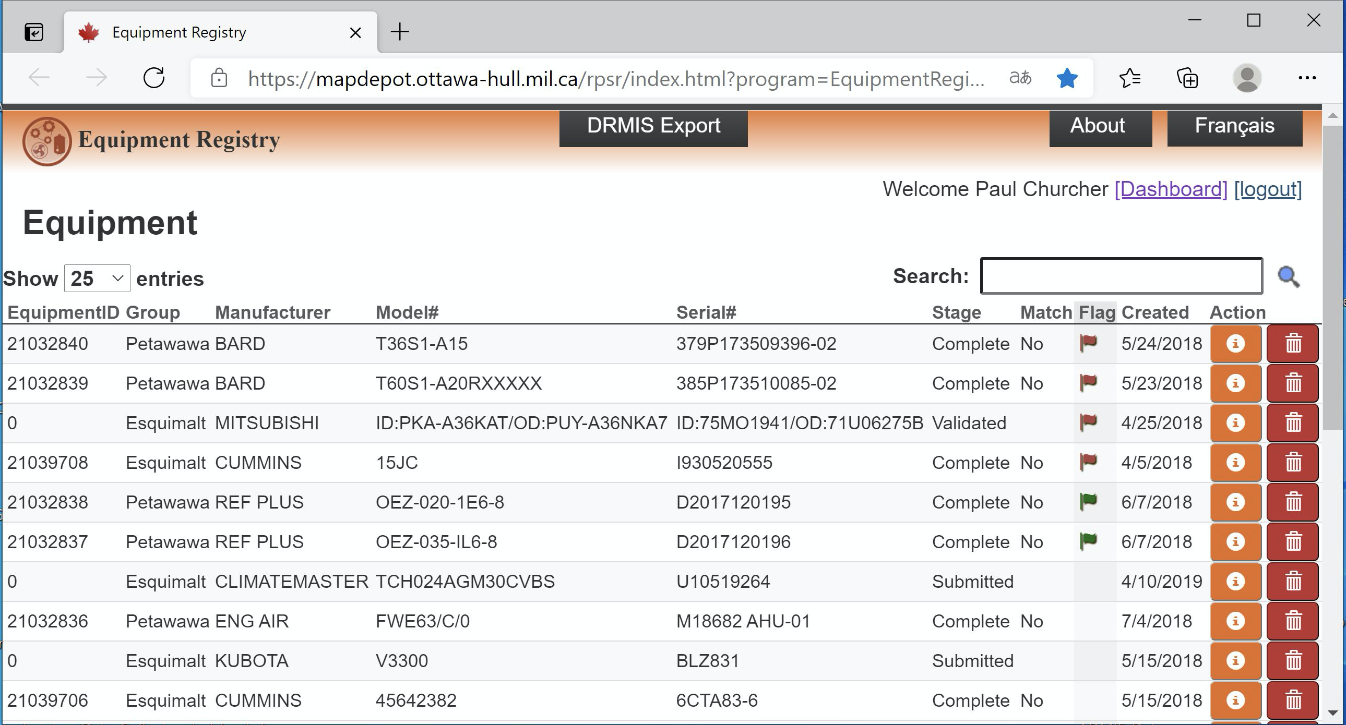Open info for equipment 21032840
Image resolution: width=1346 pixels, height=725 pixels.
(1235, 344)
